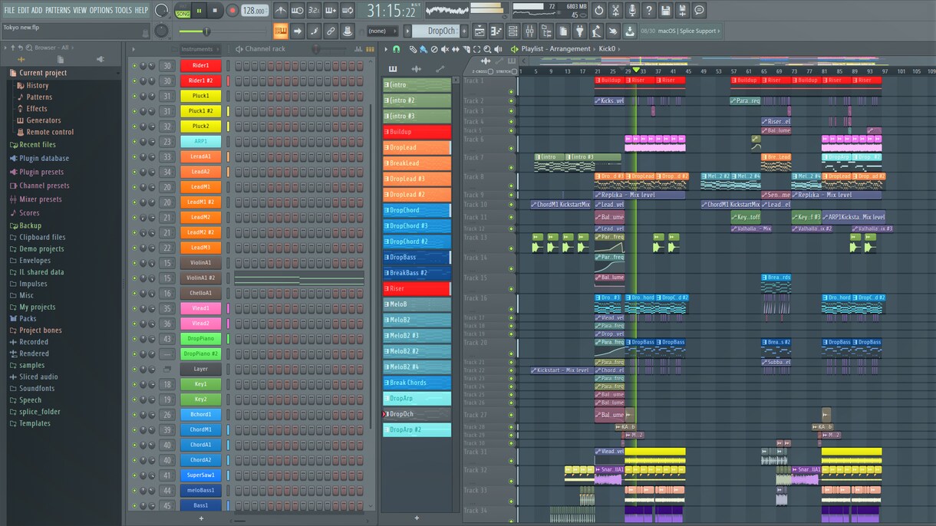The image size is (936, 526).
Task: Open the FILE menu
Action: pyautogui.click(x=9, y=10)
